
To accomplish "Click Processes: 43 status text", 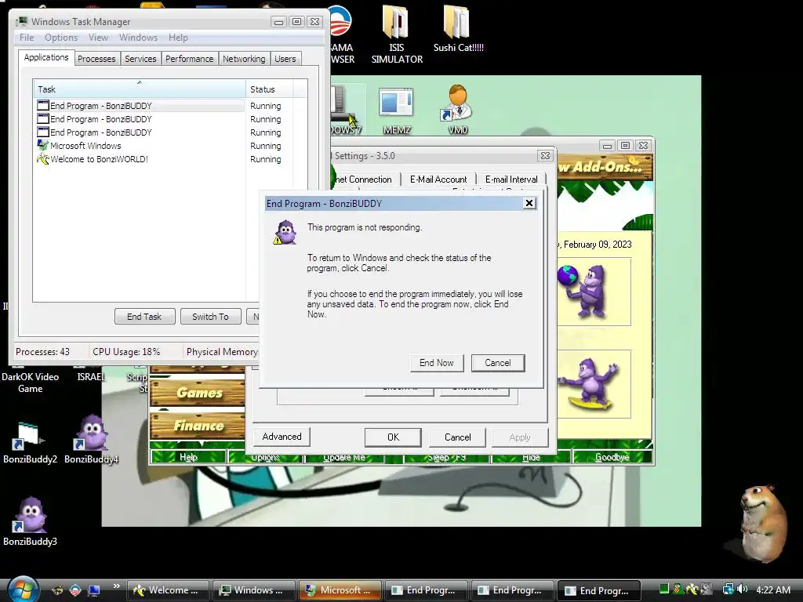I will coord(42,352).
